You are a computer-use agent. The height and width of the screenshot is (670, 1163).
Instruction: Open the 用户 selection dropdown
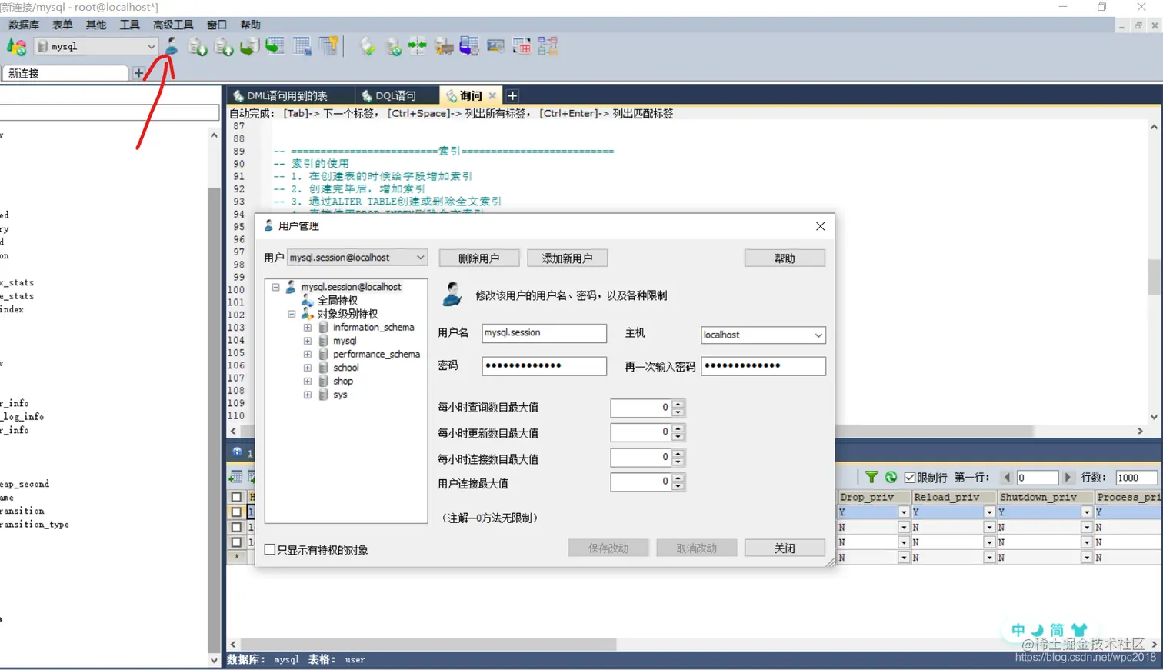tap(357, 258)
